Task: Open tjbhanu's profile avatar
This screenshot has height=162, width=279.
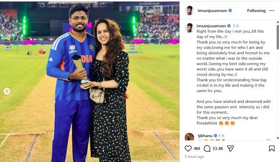Action: [x=189, y=137]
